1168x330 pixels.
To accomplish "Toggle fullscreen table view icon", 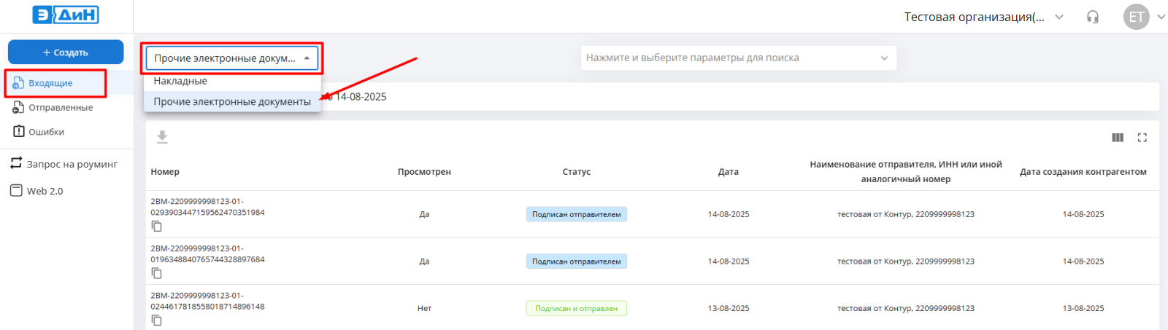I will (1142, 138).
